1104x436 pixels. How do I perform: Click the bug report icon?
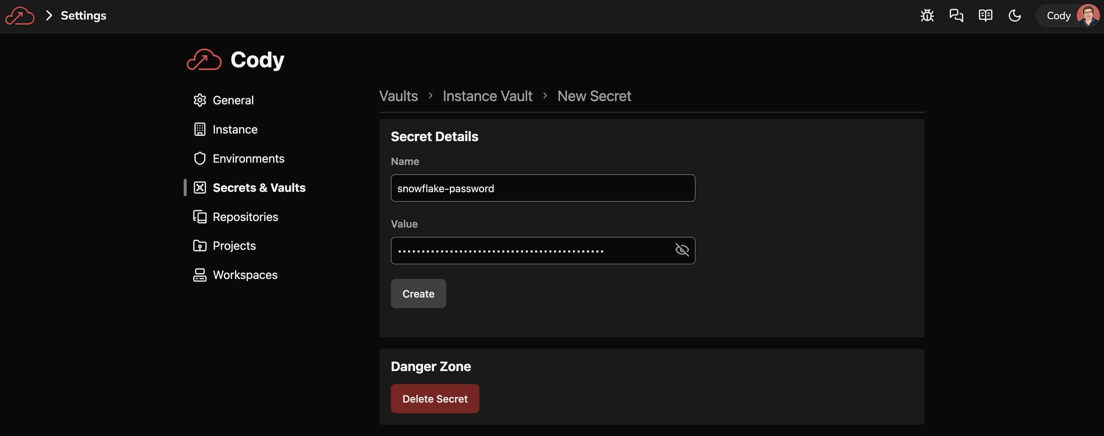click(x=927, y=16)
